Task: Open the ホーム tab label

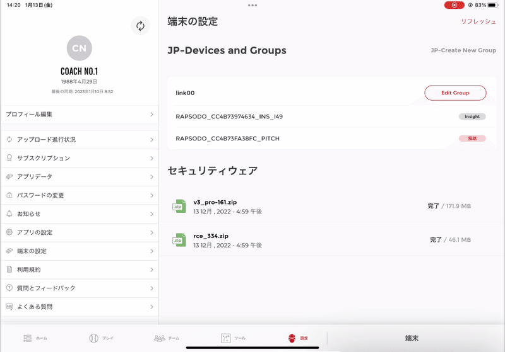Action: 42,338
